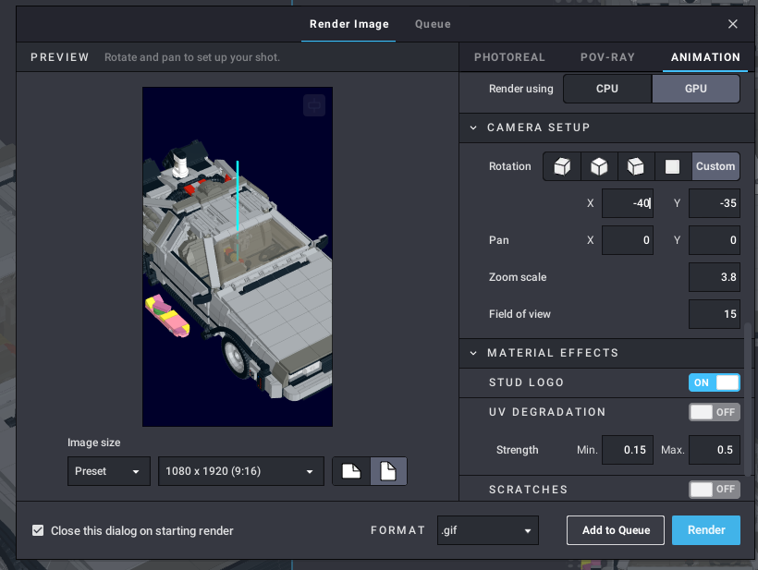758x570 pixels.
Task: Collapse the Camera Setup section
Action: point(473,127)
